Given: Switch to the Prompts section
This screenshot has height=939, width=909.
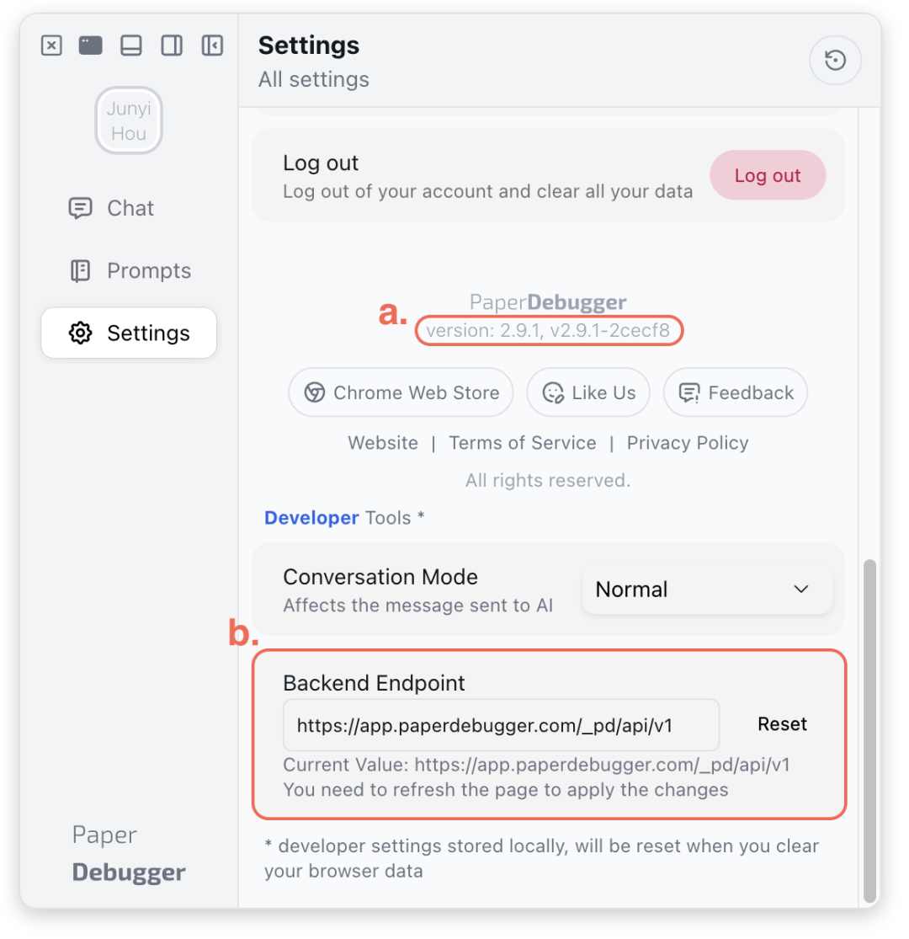Looking at the screenshot, I should click(x=128, y=270).
